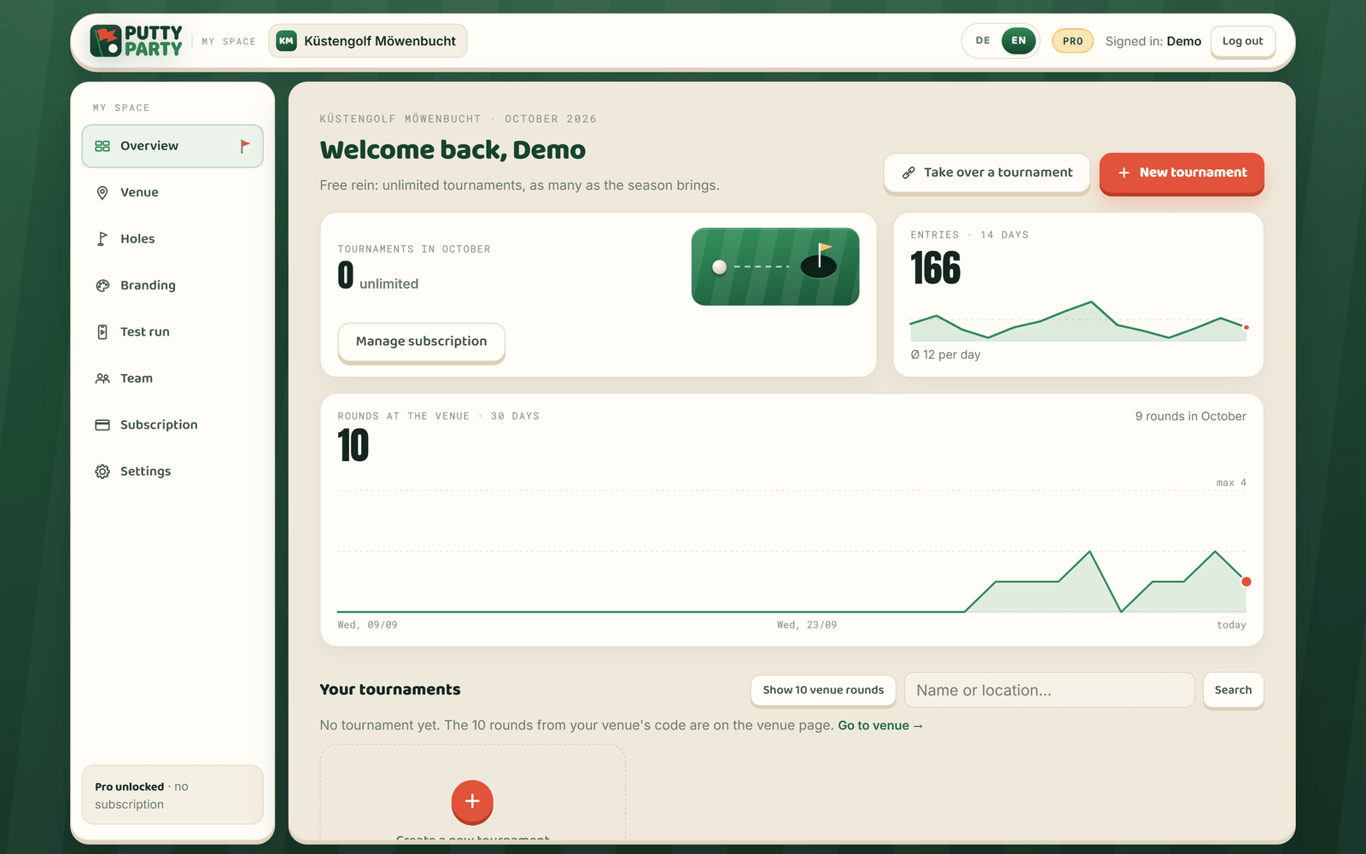Screen dimensions: 1366x854
Task: Click the red plus circle to create tournament
Action: (472, 801)
